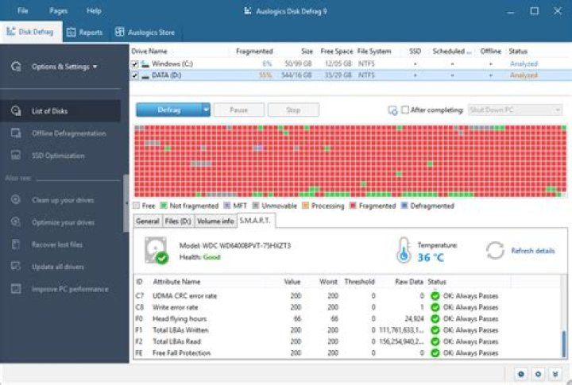Click the S.M.A.R.T. attributes table scrollbar
This screenshot has width=572, height=385.
(x=564, y=318)
